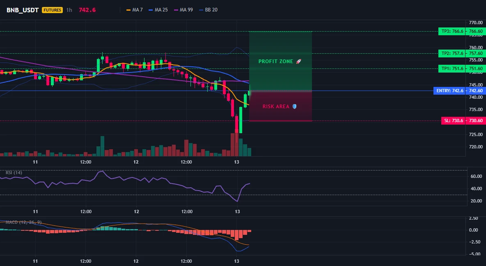This screenshot has width=486, height=266.
Task: Click 2.50 on the MACD axis
Action: click(x=474, y=218)
